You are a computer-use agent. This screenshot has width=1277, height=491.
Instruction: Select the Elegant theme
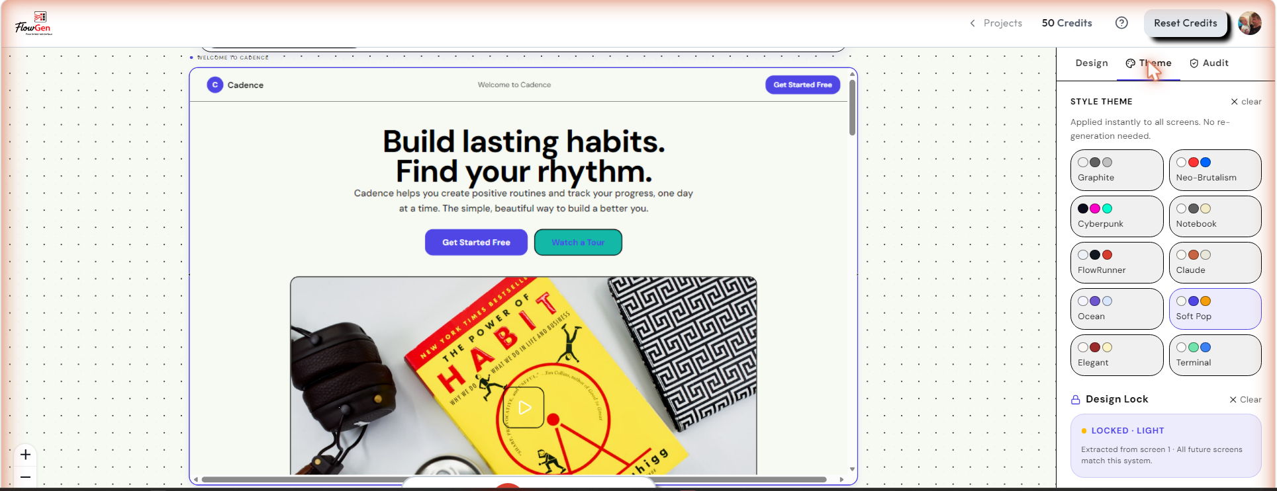(1117, 355)
